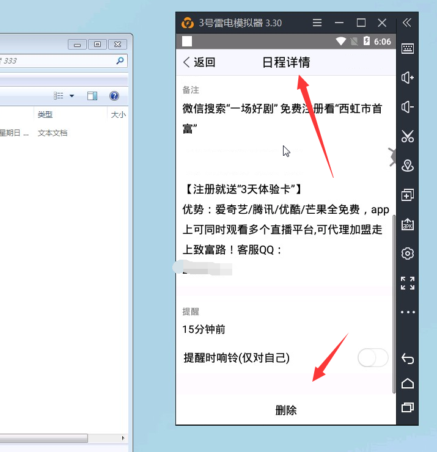Click the Explorer search field
This screenshot has height=452, width=437.
point(63,60)
